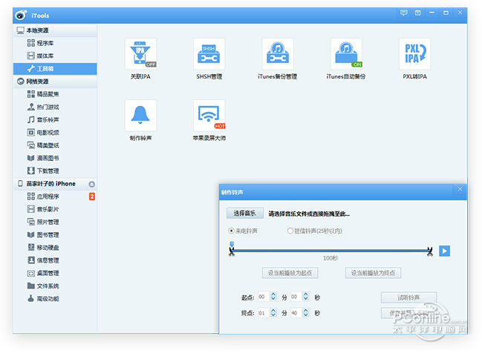Viewport: 482px width, 356px height.
Task: Click 试听铃声 preview button
Action: [x=408, y=297]
